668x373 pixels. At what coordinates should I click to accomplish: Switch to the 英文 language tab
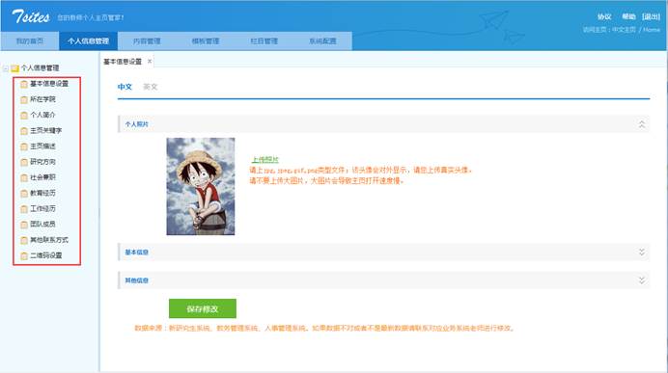coord(150,87)
